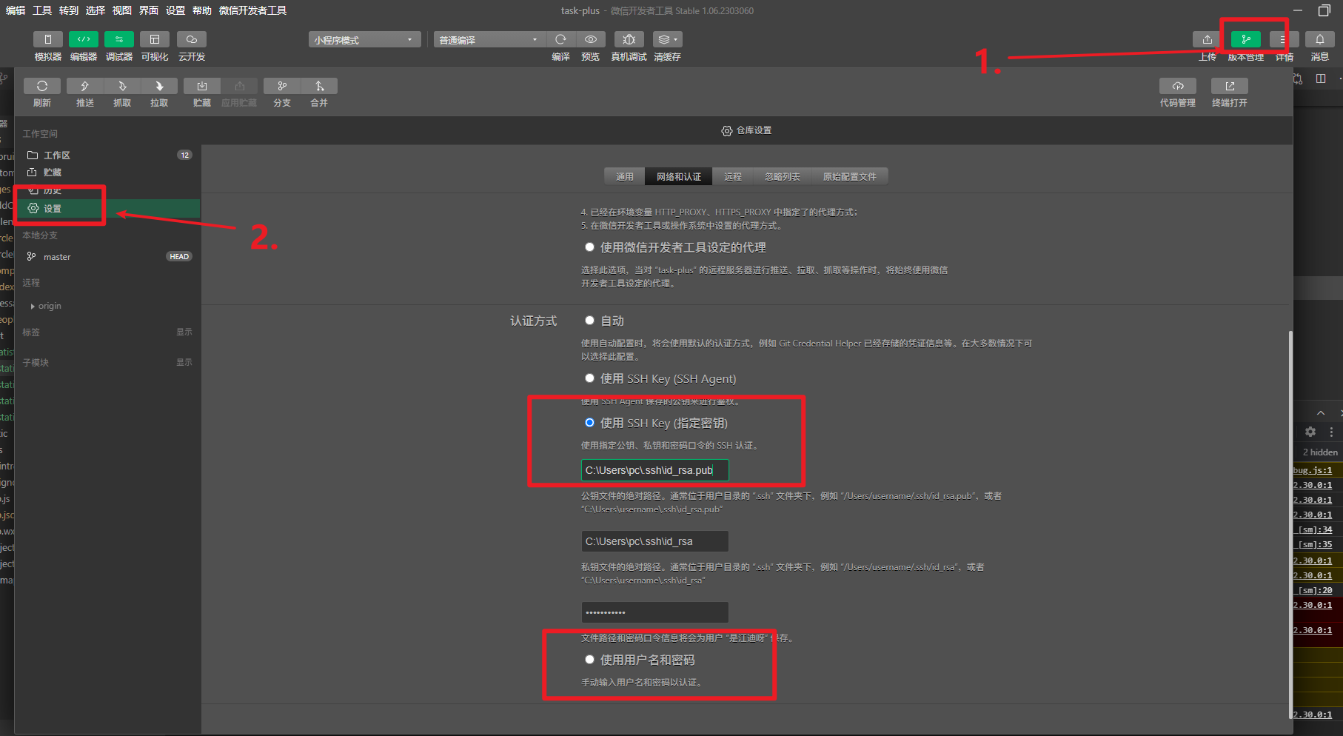This screenshot has width=1343, height=736.
Task: Open the 普通编译 compile mode dropdown
Action: (489, 40)
